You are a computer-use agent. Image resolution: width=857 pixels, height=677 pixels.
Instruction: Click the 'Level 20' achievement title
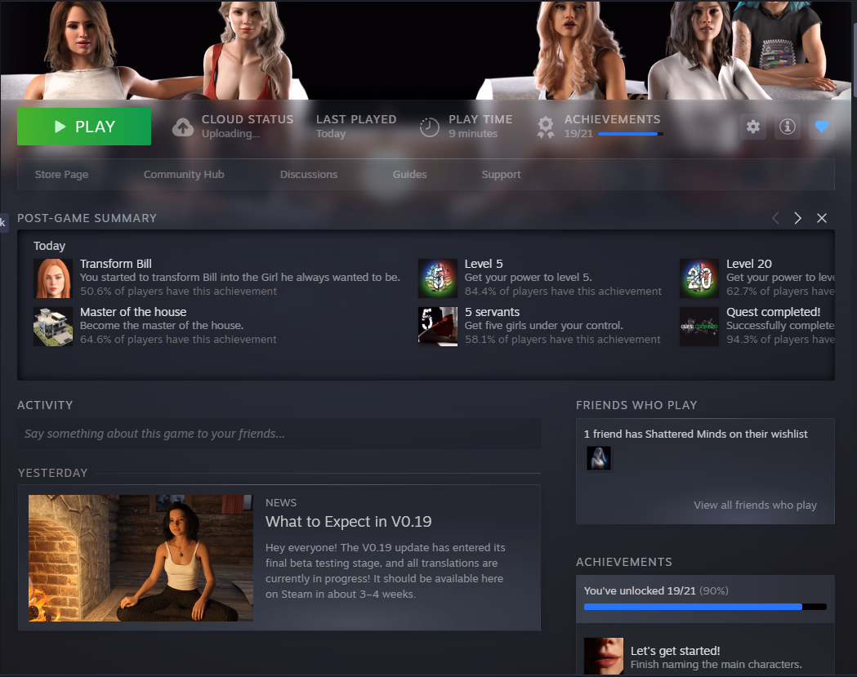tap(749, 264)
